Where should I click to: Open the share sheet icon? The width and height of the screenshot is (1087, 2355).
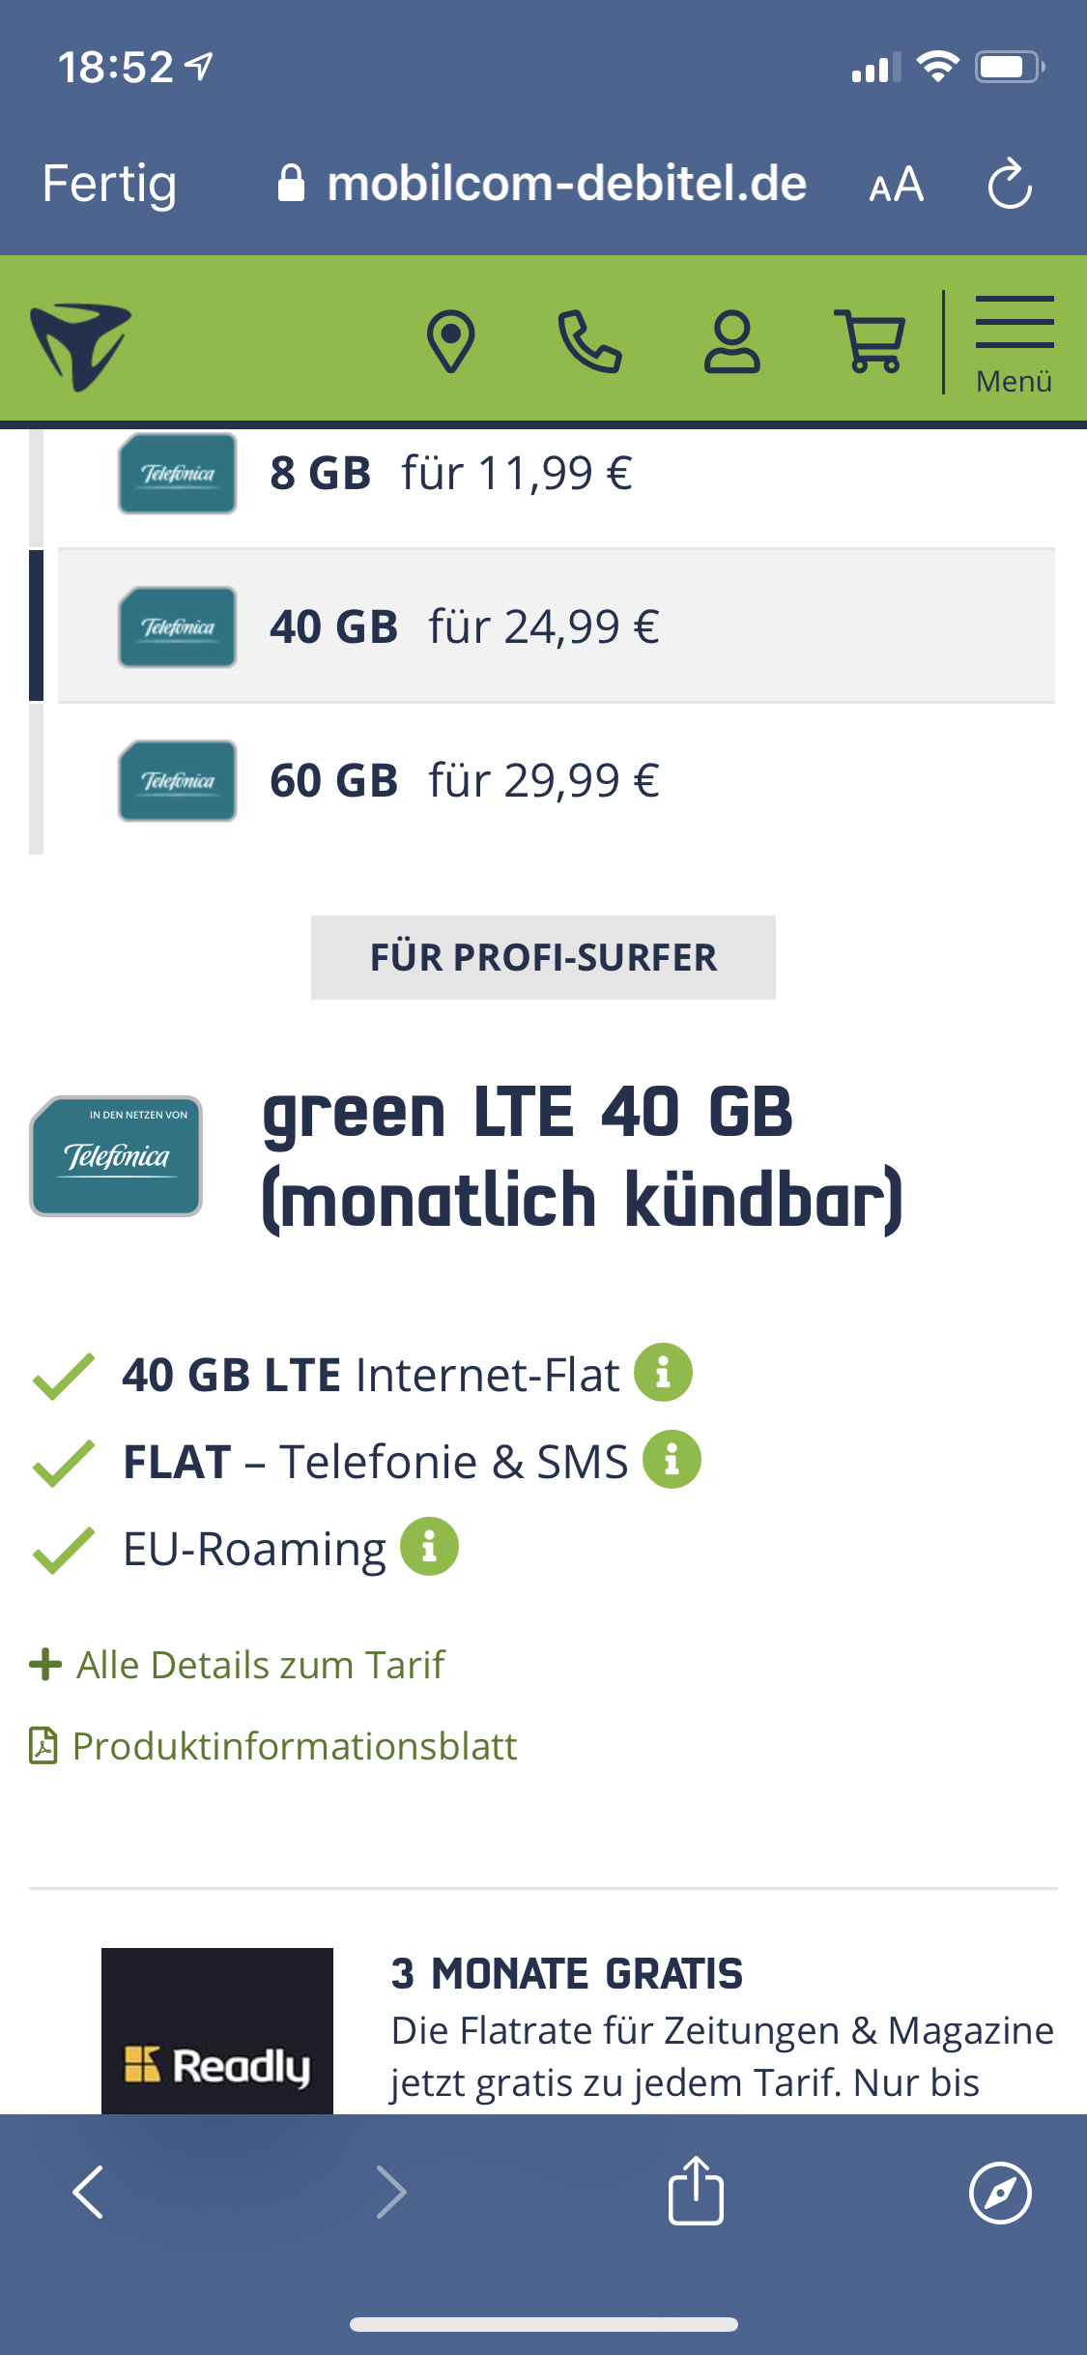[696, 2191]
